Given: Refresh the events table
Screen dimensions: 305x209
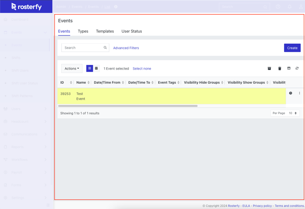Looking at the screenshot, I should click(297, 68).
